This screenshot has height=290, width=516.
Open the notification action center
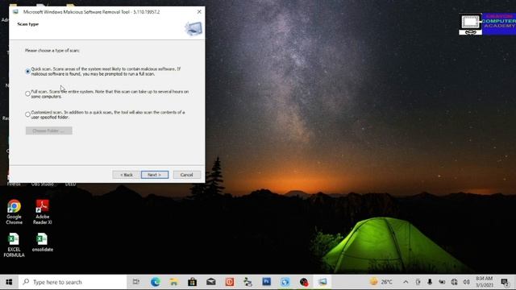tap(504, 282)
